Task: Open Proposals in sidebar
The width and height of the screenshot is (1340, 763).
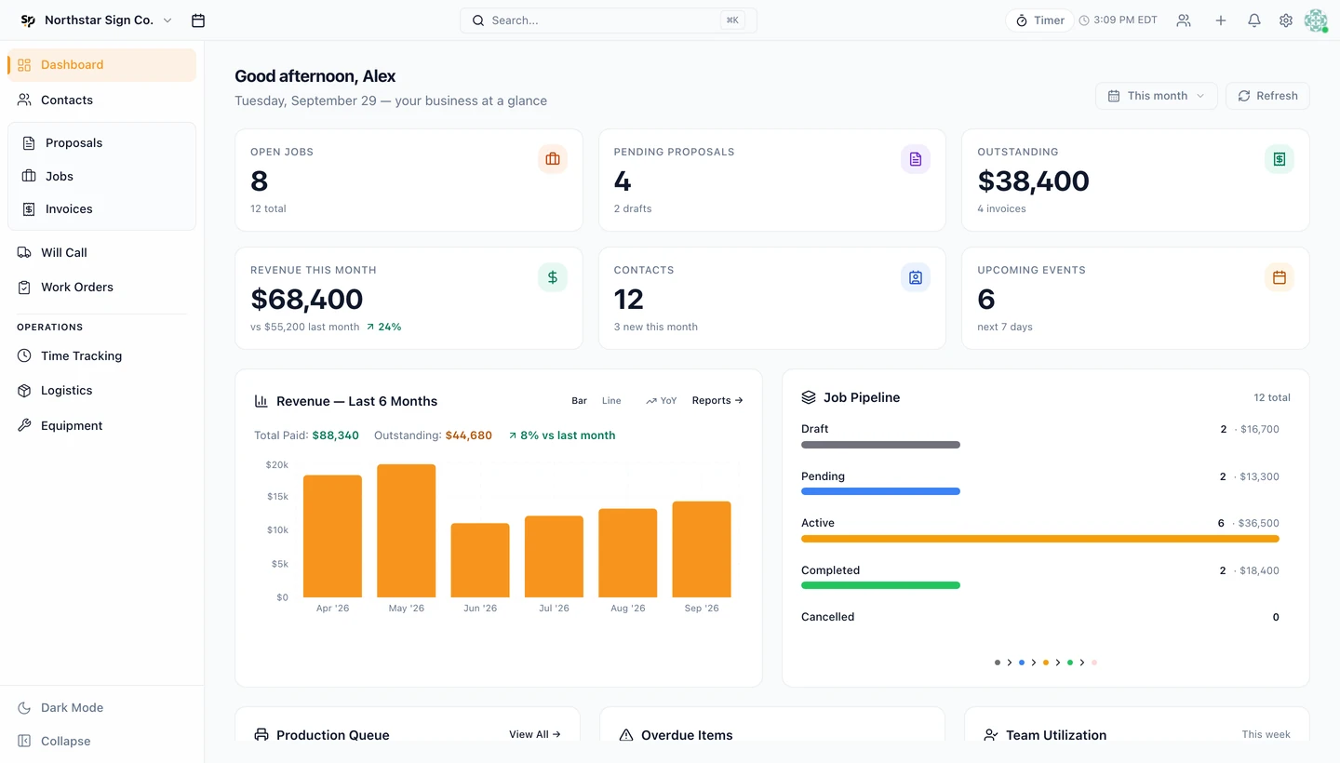Action: tap(102, 143)
